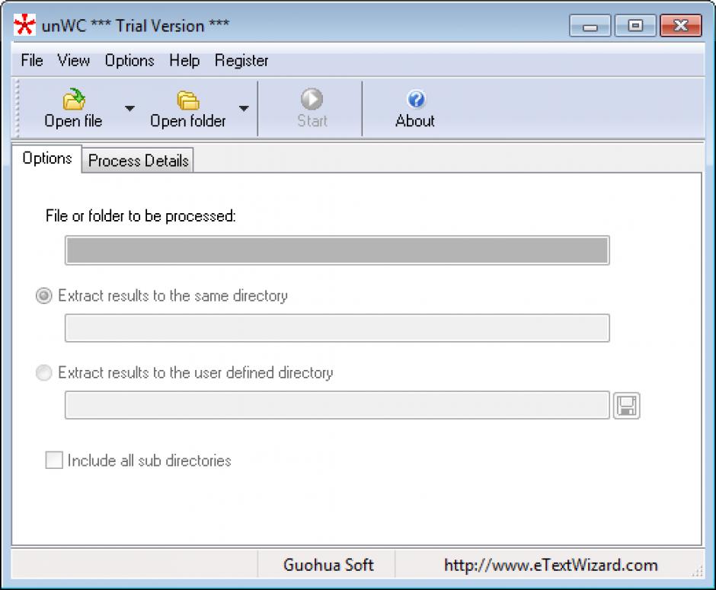Select Extract results to same directory
This screenshot has width=716, height=590.
pos(44,295)
